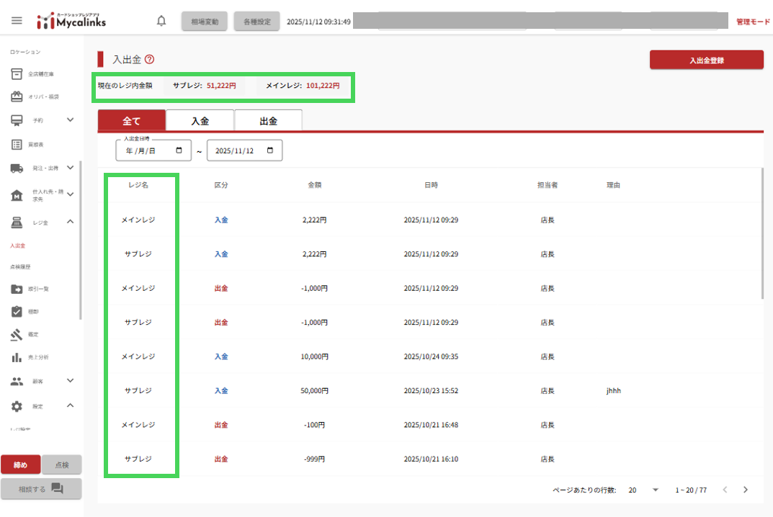Click the 入出金登録 button
Screen dimensions: 773x517
[x=706, y=60]
